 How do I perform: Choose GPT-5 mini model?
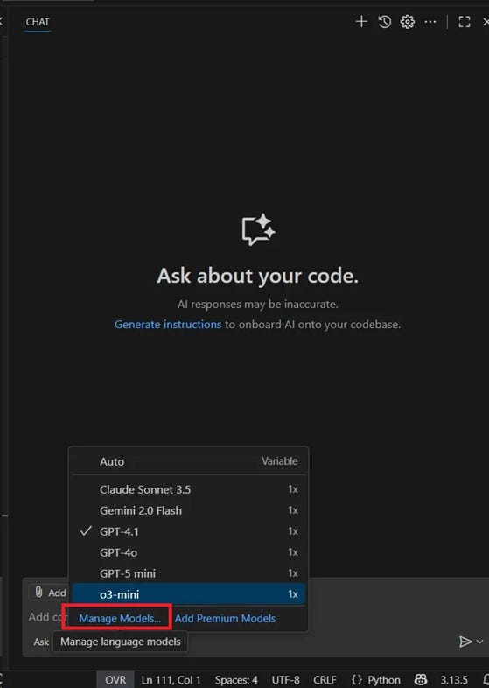[x=189, y=573]
